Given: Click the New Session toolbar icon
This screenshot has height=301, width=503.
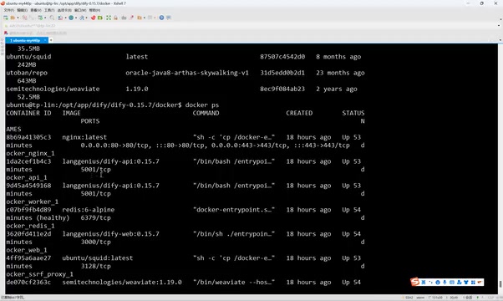Looking at the screenshot, I should coord(6,18).
